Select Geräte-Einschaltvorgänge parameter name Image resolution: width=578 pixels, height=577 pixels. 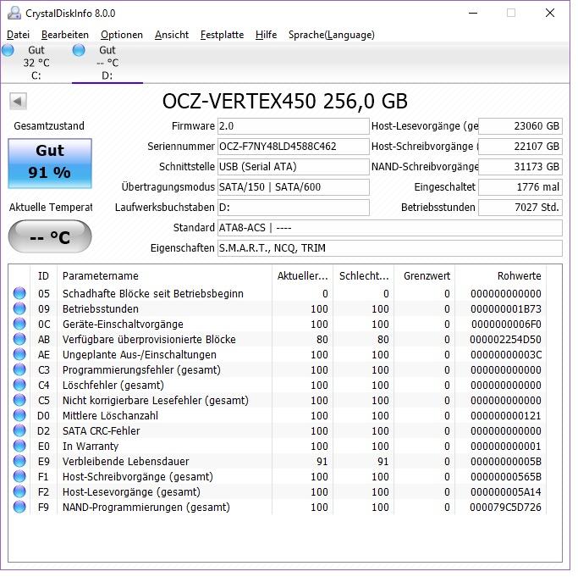click(123, 325)
